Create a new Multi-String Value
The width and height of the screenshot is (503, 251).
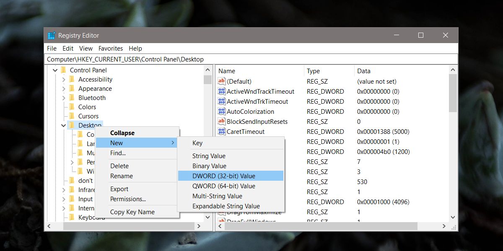click(231, 196)
